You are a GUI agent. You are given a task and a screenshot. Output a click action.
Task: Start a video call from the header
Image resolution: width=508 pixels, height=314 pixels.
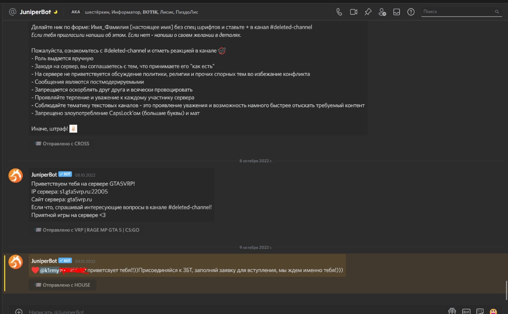pyautogui.click(x=353, y=12)
